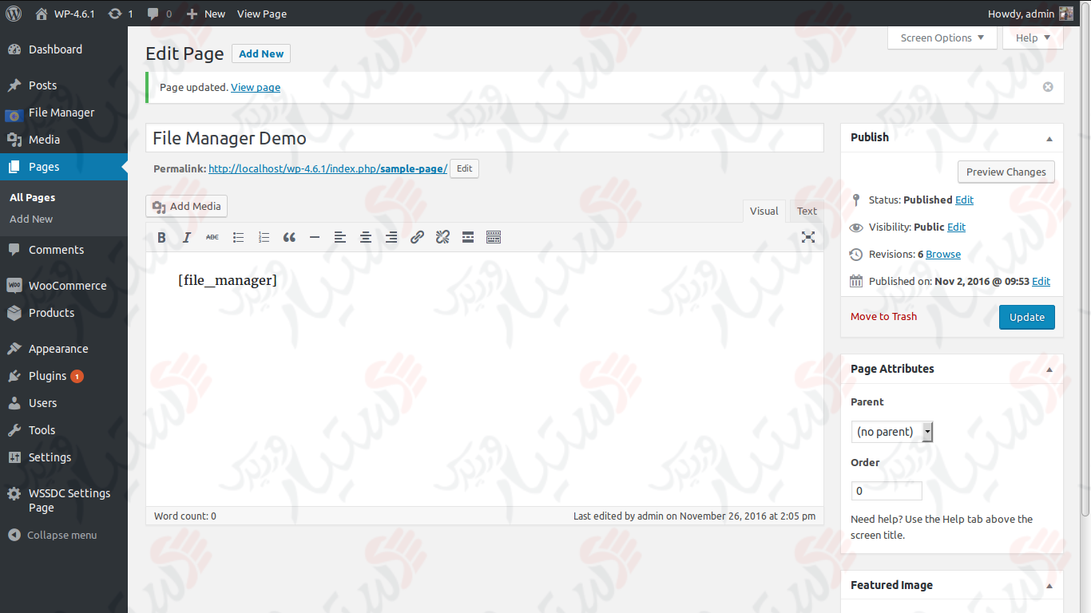Create a bulleted list

click(x=238, y=237)
